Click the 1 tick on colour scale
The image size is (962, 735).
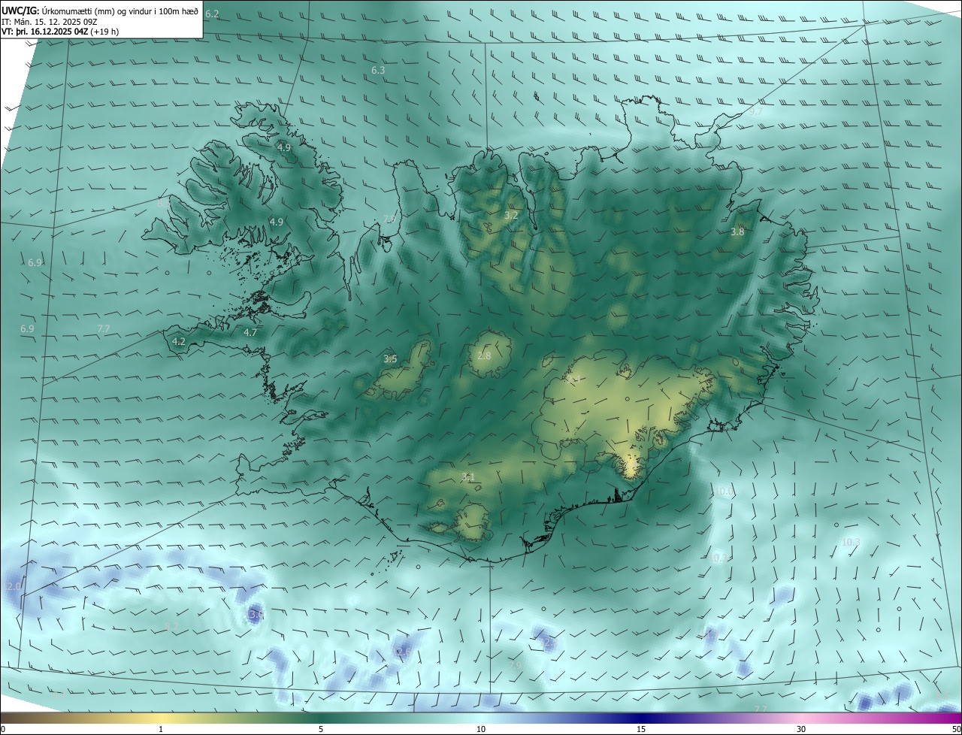pos(161,729)
